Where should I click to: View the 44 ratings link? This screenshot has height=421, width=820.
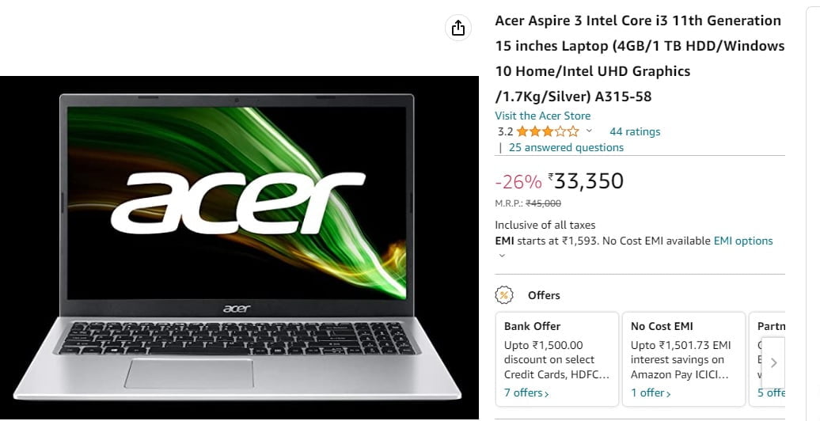click(x=635, y=131)
